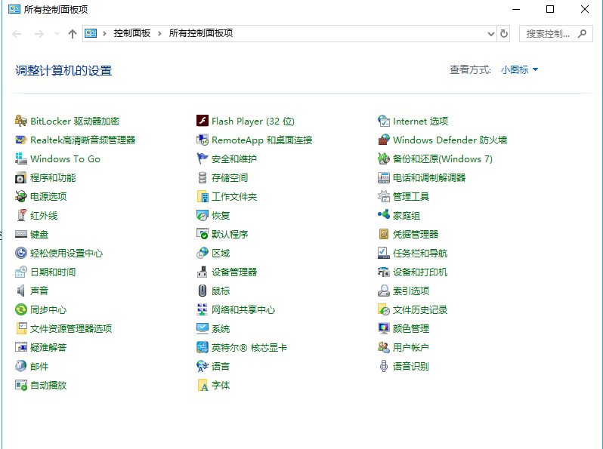Screen dimensions: 603x449
Task: Open the RemoteApp 和桌面连接 icon
Action: [x=203, y=140]
